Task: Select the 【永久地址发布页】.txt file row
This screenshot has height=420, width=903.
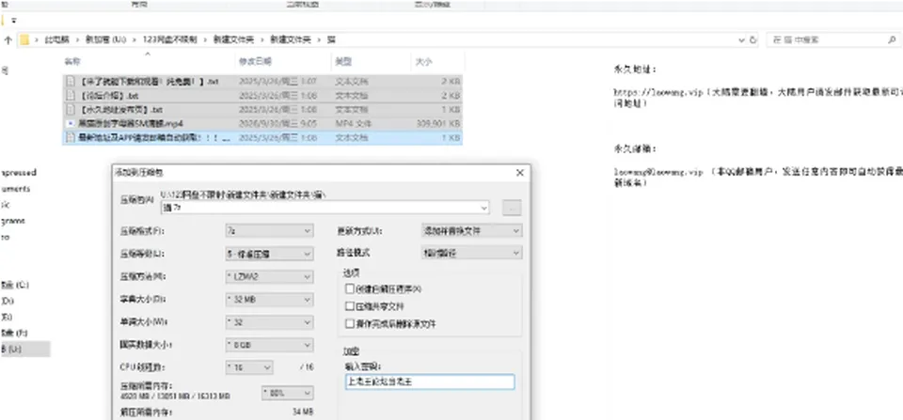Action: tap(262, 109)
